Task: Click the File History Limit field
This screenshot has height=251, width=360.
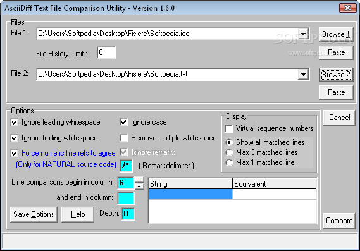Action: coord(106,53)
